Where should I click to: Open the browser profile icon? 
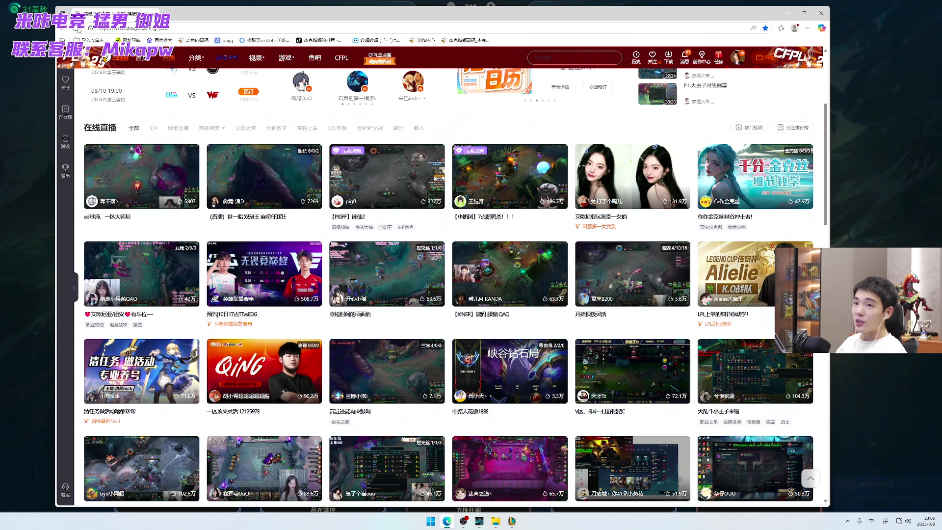click(x=795, y=28)
